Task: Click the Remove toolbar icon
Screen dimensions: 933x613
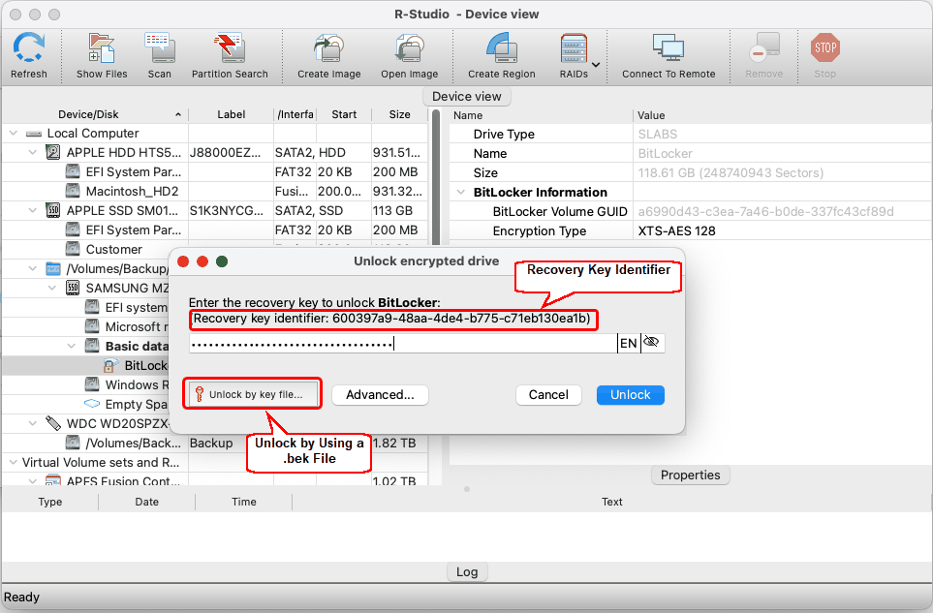Action: [x=764, y=47]
